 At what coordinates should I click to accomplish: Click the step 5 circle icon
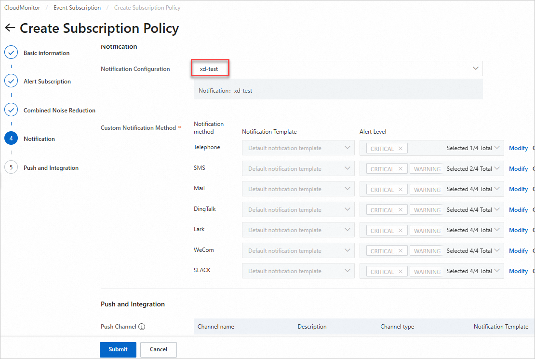[x=11, y=167]
